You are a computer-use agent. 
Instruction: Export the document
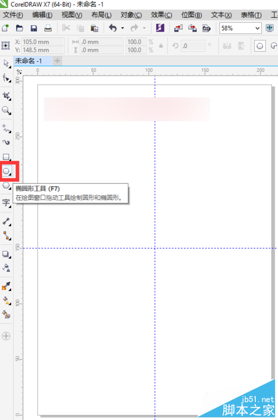tap(192, 28)
